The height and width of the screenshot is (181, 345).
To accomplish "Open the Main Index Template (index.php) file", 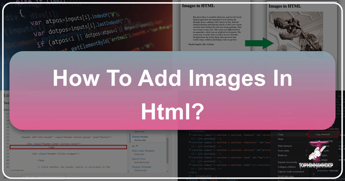I will [x=143, y=151].
